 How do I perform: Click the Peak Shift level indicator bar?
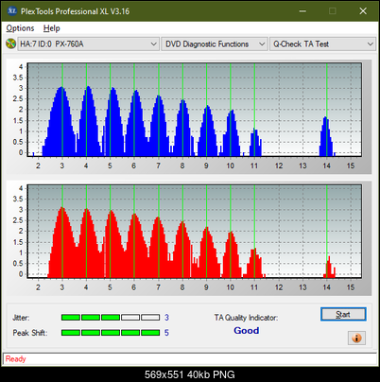pos(111,333)
